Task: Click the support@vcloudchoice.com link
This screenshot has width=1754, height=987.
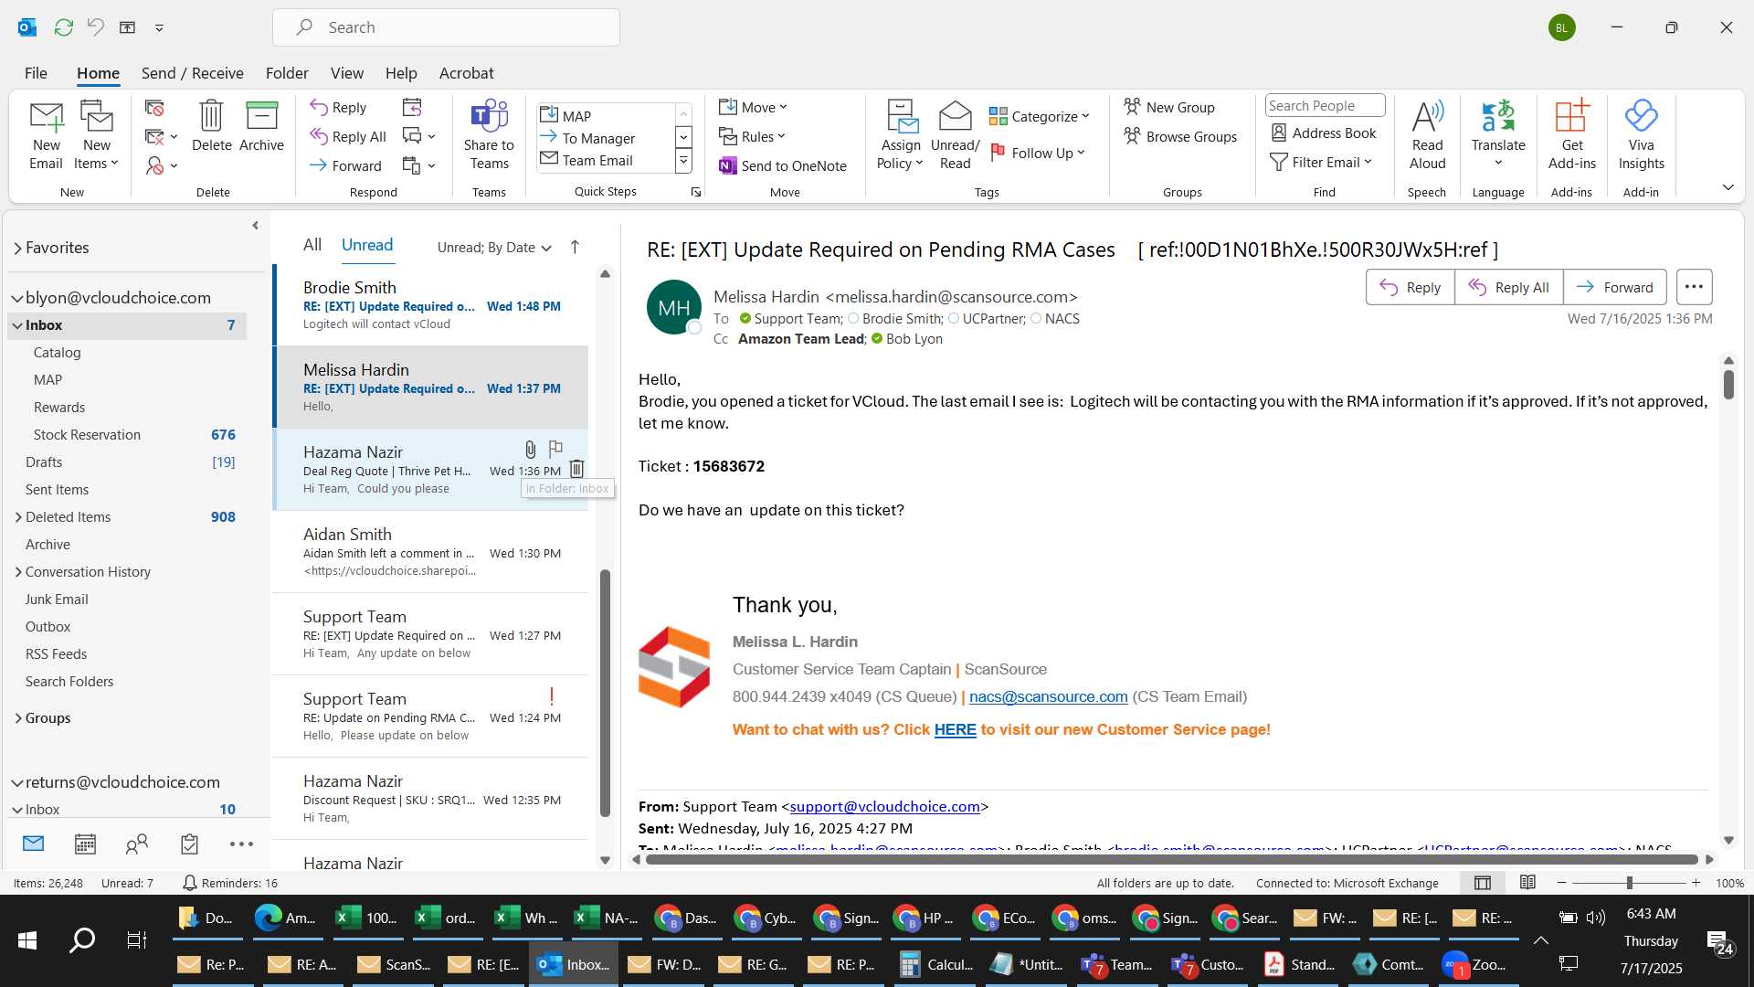Action: pyautogui.click(x=884, y=806)
